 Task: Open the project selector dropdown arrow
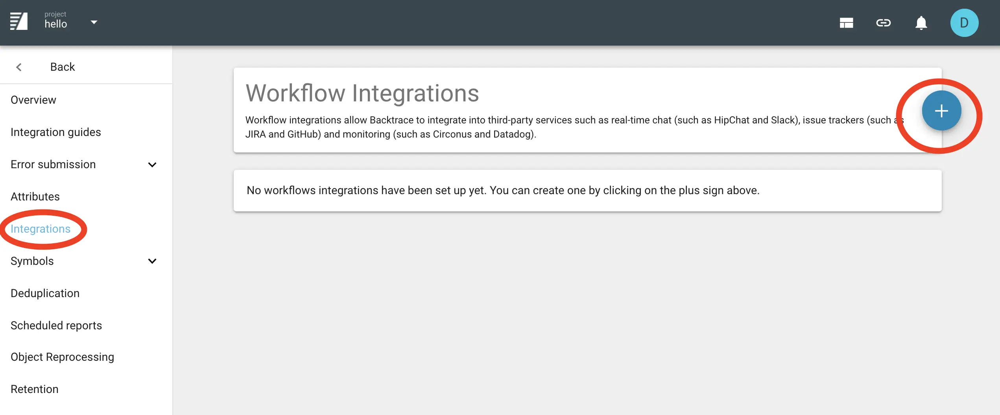94,22
